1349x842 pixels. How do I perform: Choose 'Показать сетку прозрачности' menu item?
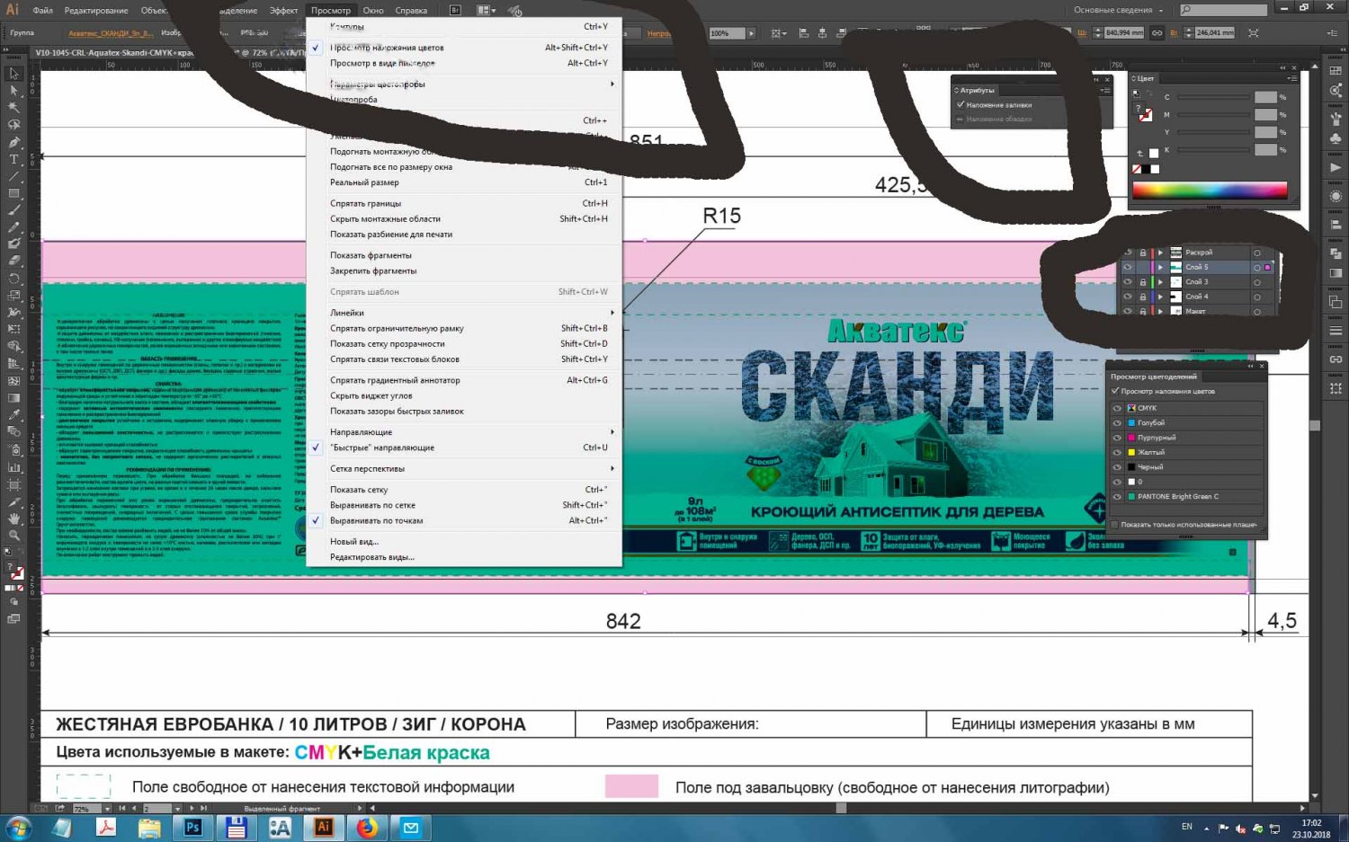tap(463, 343)
